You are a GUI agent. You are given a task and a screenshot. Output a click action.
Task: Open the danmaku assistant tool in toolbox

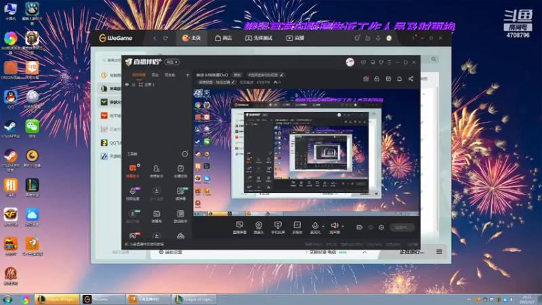click(x=133, y=171)
